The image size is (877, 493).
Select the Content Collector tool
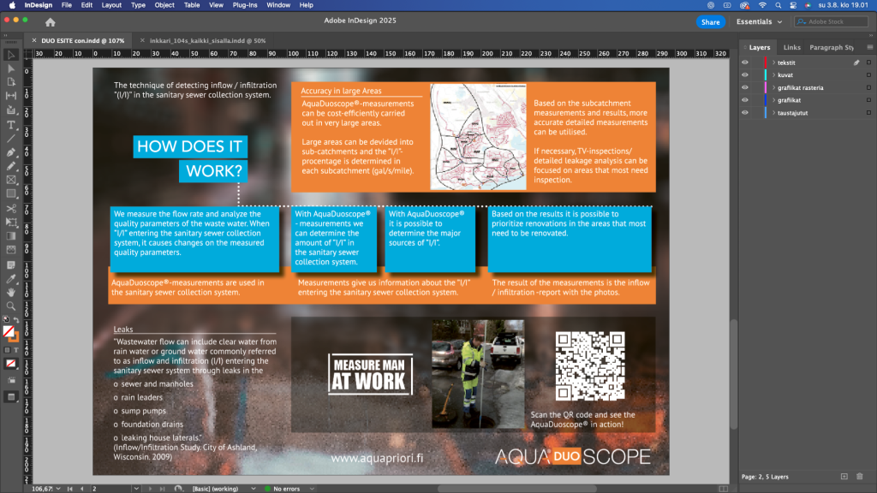coord(10,110)
